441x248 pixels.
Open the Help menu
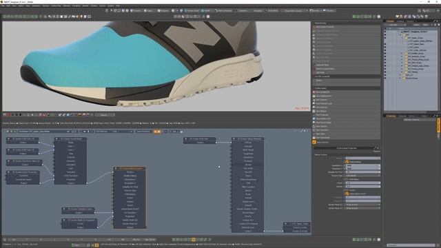[x=118, y=6]
